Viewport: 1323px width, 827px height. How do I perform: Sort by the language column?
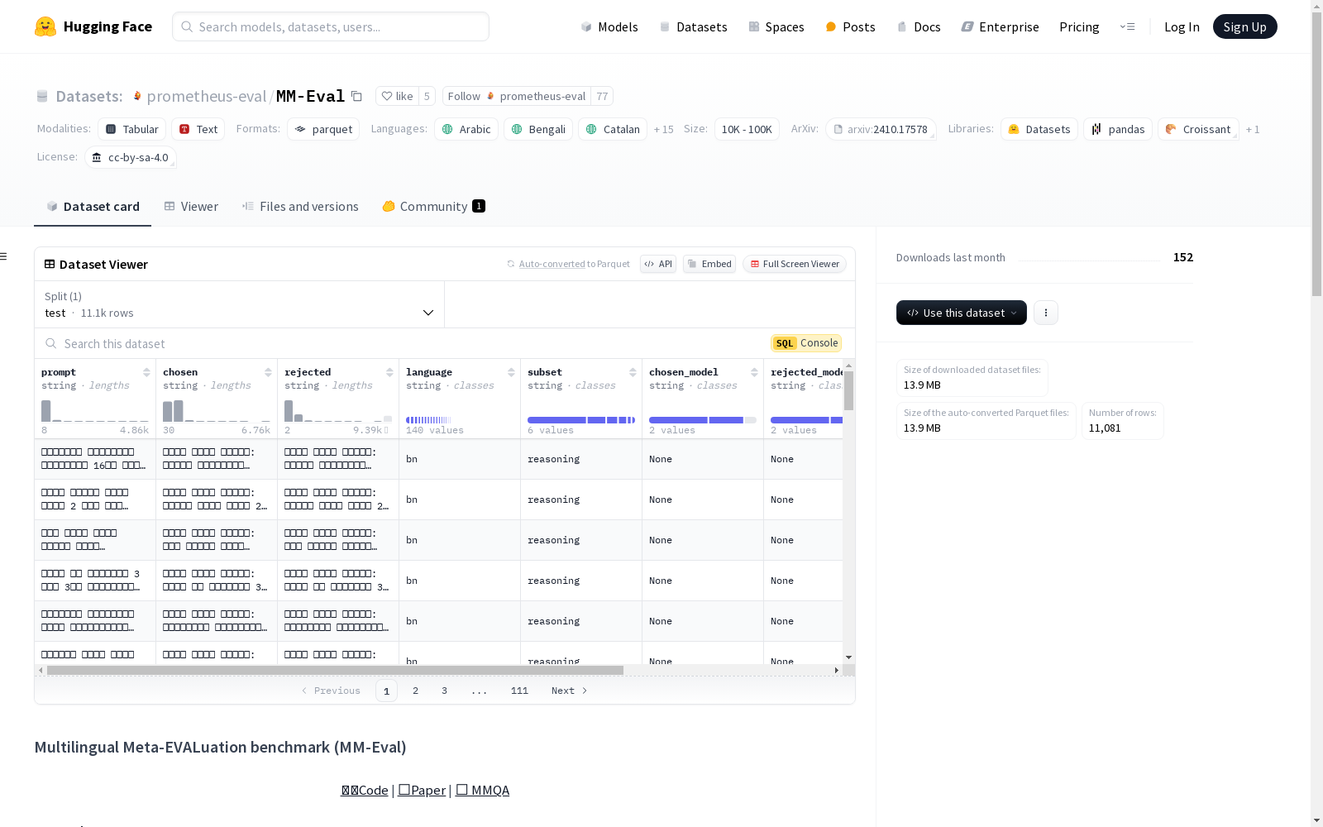pos(511,372)
